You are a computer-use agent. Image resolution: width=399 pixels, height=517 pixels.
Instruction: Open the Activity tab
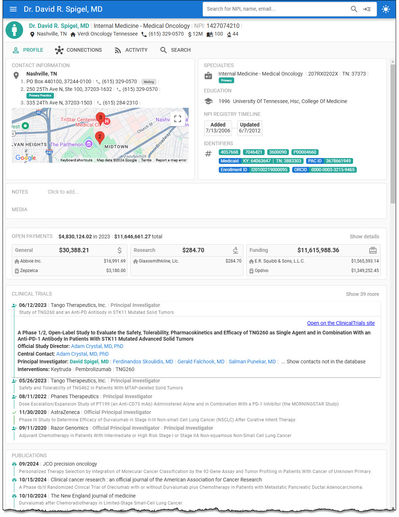pos(131,50)
